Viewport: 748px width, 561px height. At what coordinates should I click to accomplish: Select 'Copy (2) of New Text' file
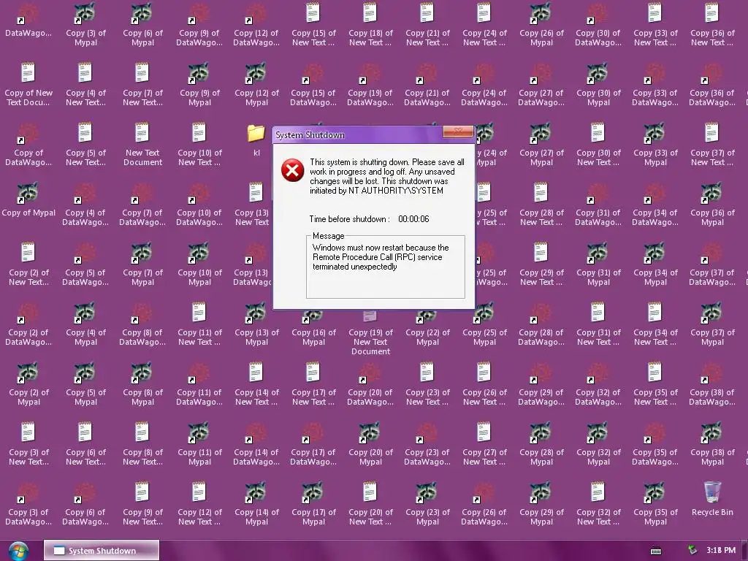pos(28,264)
